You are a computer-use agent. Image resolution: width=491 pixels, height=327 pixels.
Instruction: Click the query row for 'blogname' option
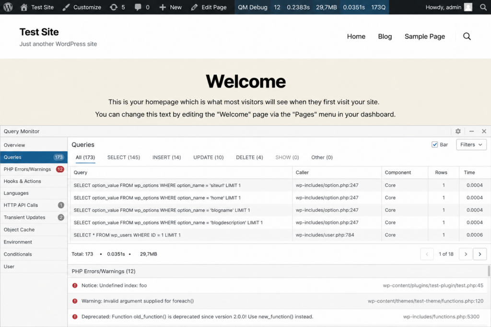point(280,210)
